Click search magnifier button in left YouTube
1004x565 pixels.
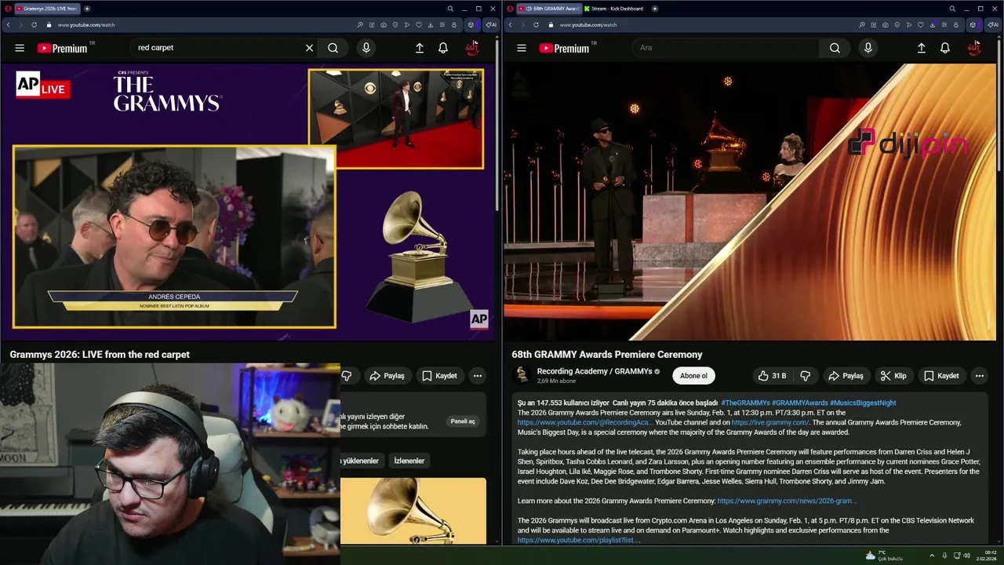[x=333, y=48]
